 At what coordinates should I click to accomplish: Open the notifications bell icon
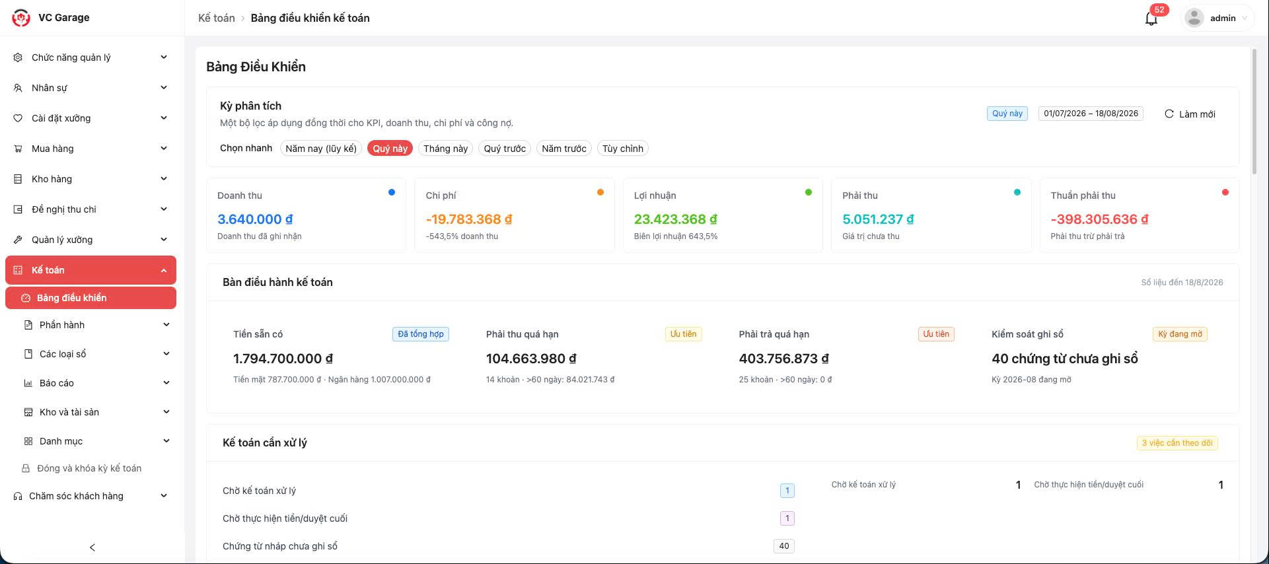pos(1151,18)
